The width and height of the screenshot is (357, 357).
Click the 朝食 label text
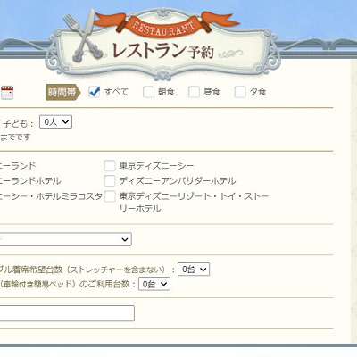(x=166, y=92)
